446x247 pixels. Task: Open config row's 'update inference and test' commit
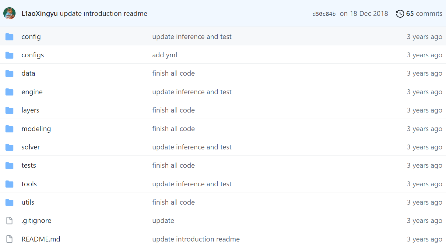click(x=192, y=37)
